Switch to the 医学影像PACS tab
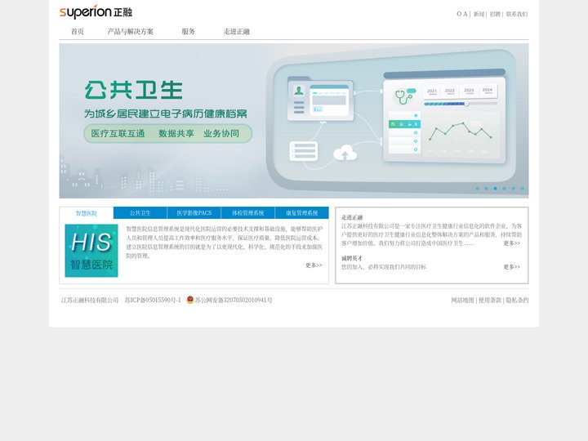This screenshot has width=588, height=441. [194, 213]
